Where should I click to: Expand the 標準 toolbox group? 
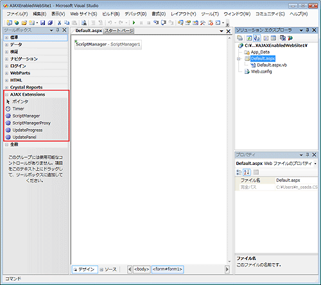click(x=6, y=37)
